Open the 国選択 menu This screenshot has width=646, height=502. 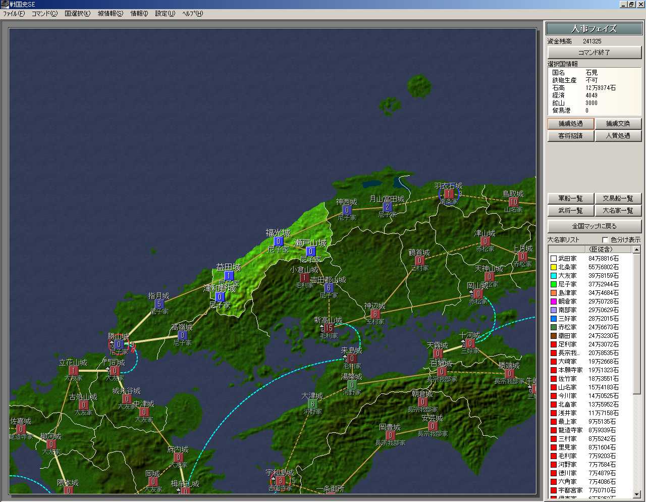coord(78,14)
